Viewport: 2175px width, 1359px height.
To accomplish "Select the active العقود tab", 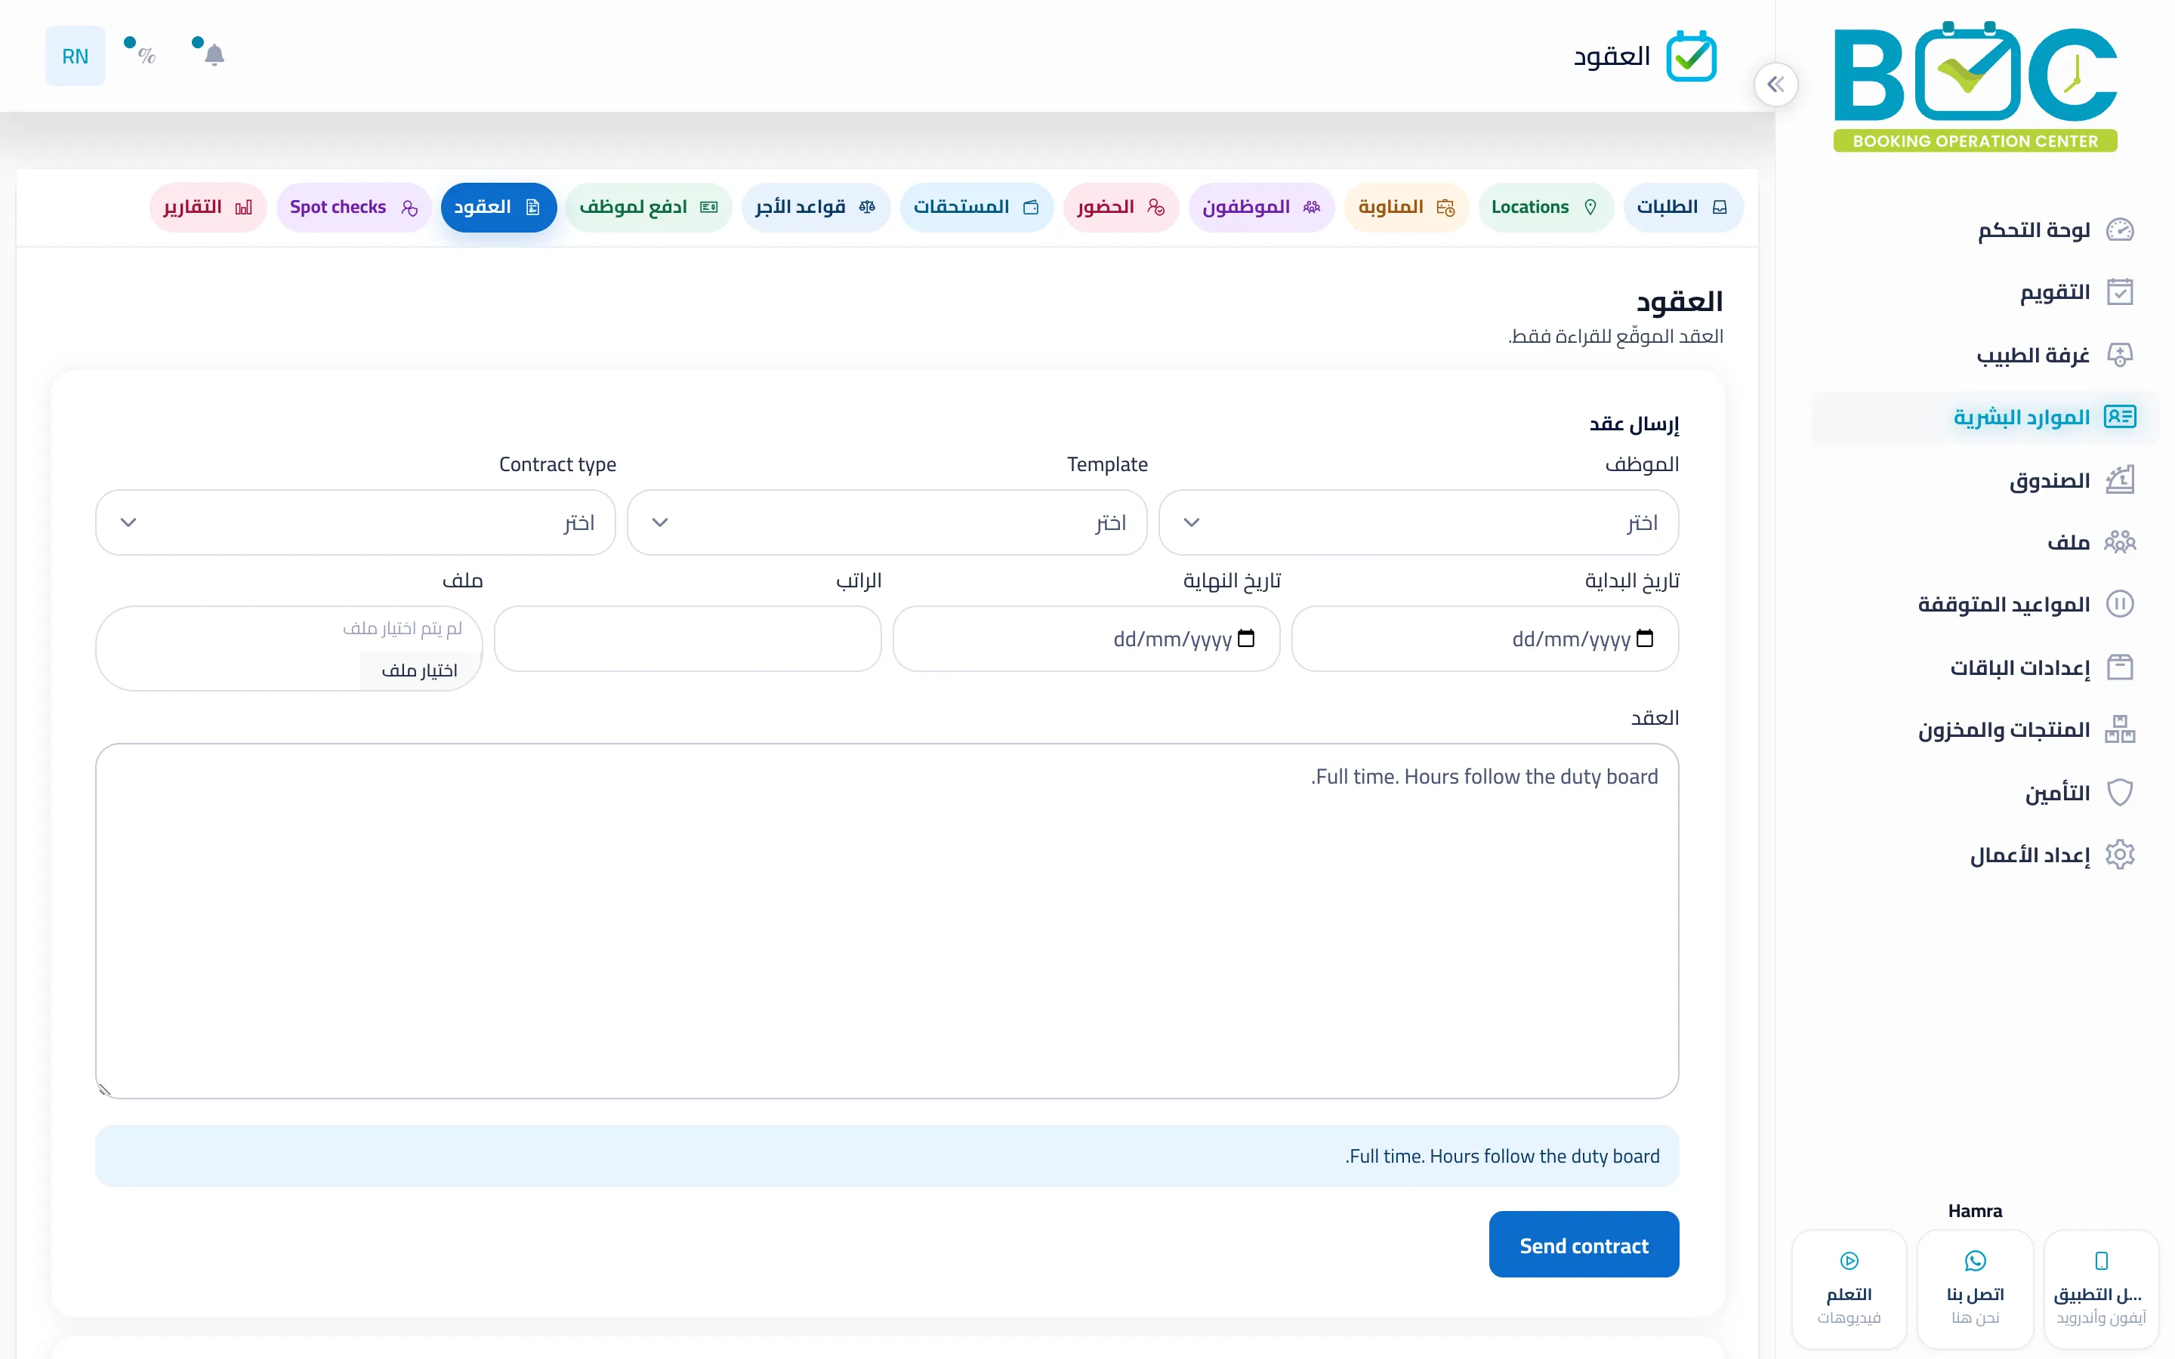I will pyautogui.click(x=498, y=208).
